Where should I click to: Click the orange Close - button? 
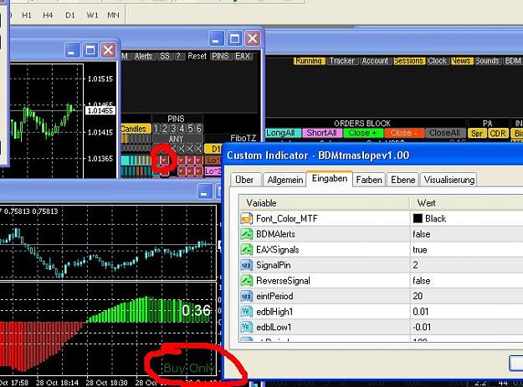pos(404,133)
